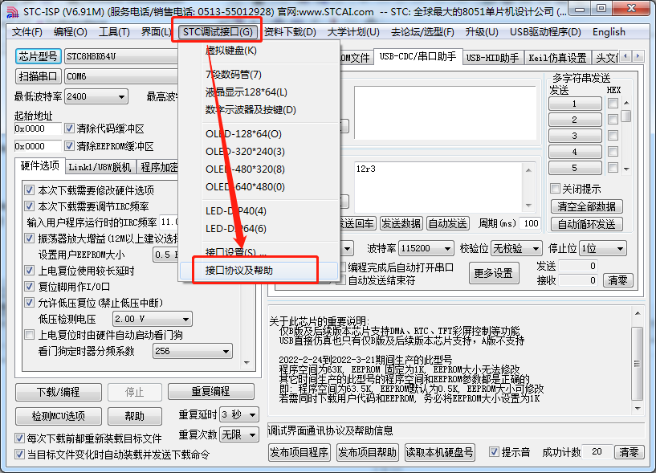Switch to USB-CDC/串口助手 tab
Image resolution: width=656 pixels, height=473 pixels.
click(x=418, y=56)
